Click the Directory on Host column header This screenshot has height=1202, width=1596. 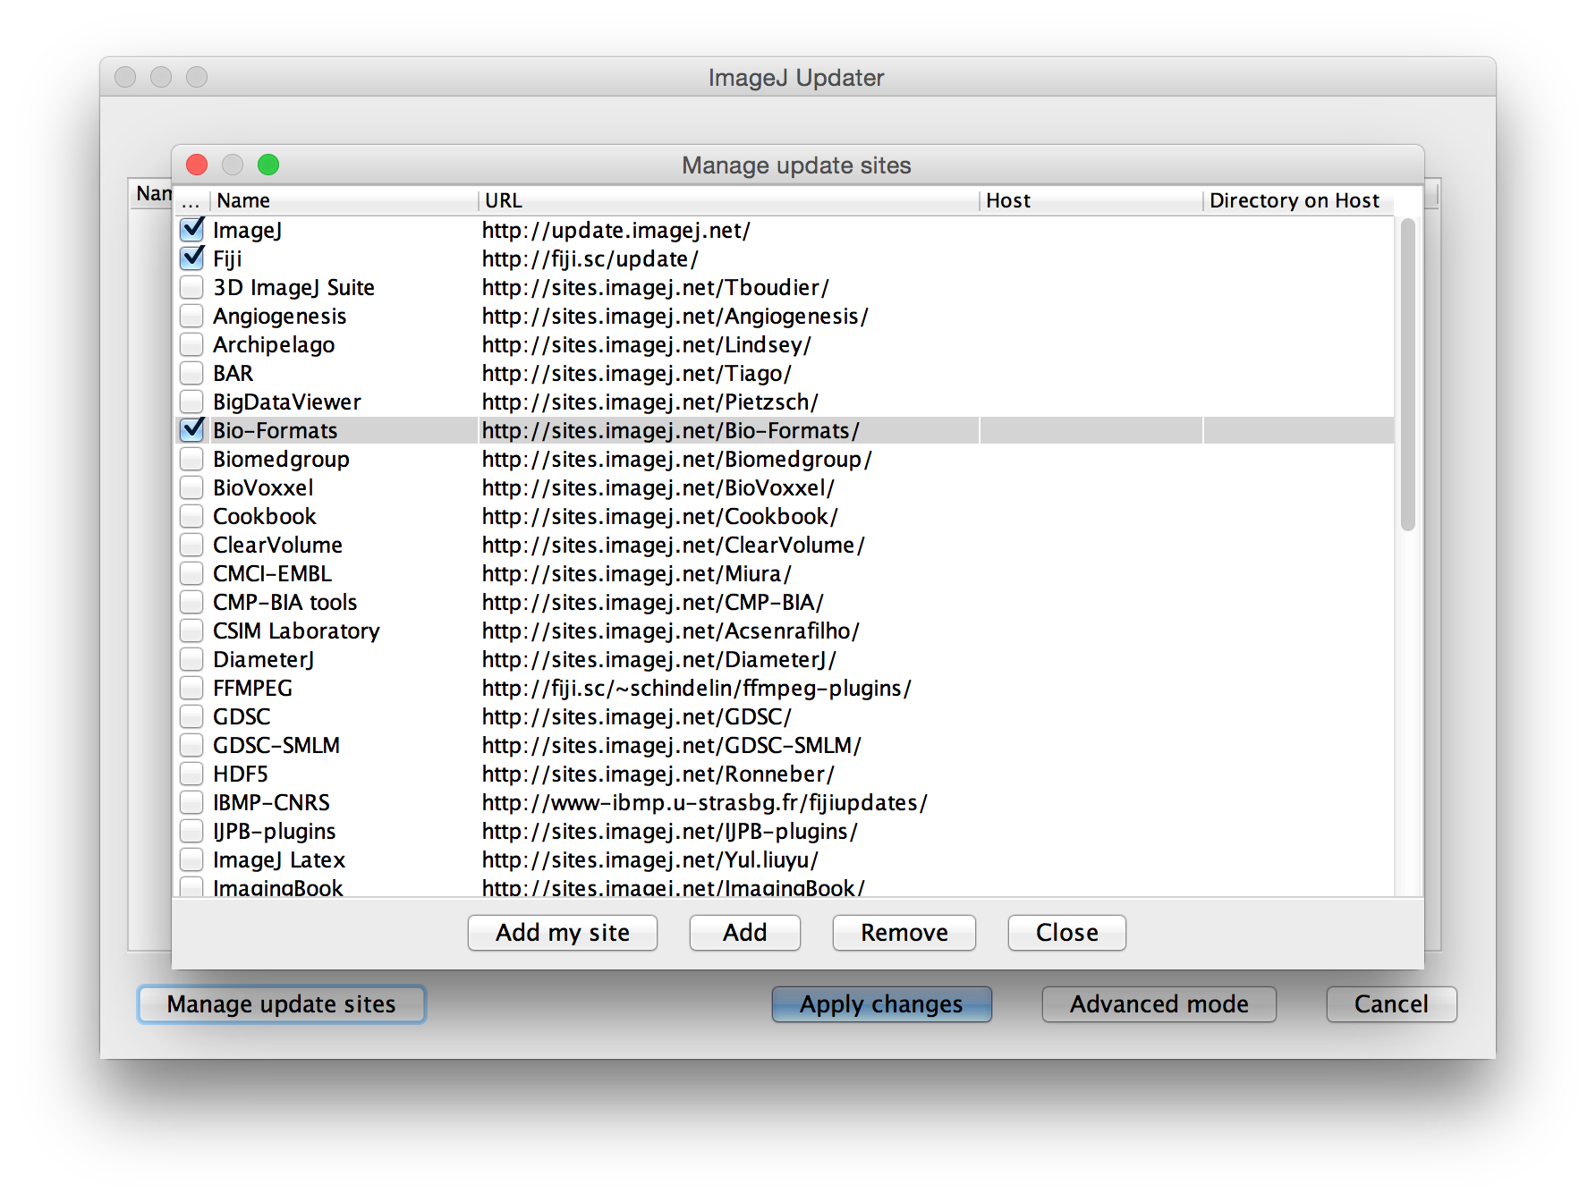pyautogui.click(x=1298, y=200)
